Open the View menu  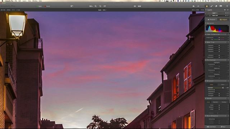(29, 1)
